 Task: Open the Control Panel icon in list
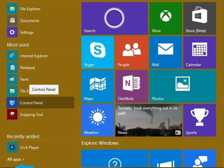point(12,102)
